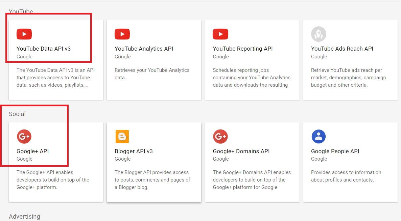Open the Google People API title
401x221 pixels.
point(335,151)
